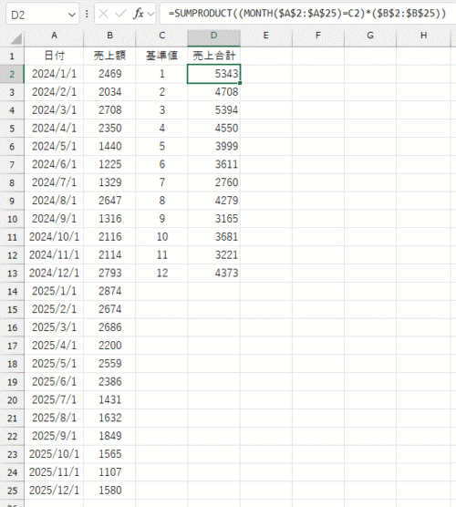Select sales cell with value 2034
The image size is (456, 507).
tap(110, 92)
